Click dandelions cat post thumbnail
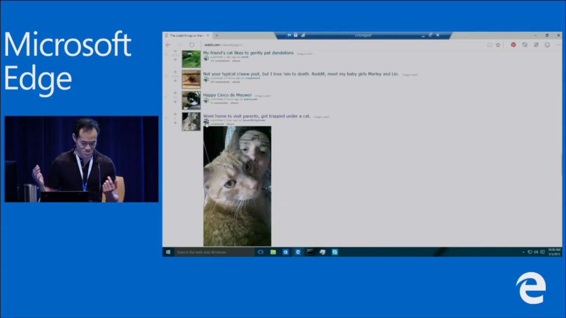 pyautogui.click(x=191, y=59)
